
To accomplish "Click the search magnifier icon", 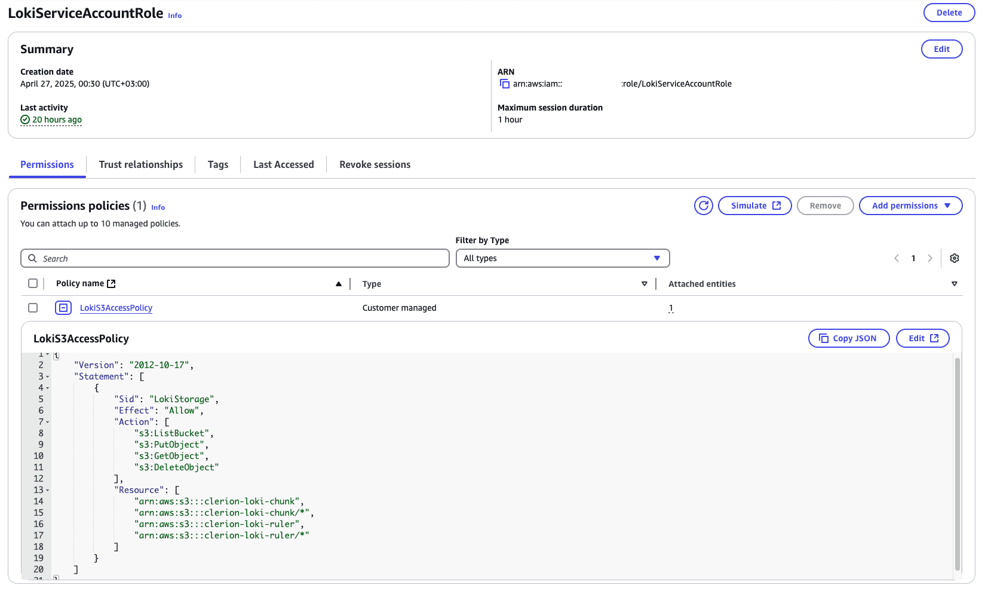I will click(x=32, y=258).
